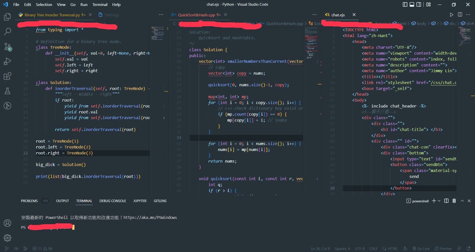Screen dimensions: 475x252
Task: Open the Extensions view
Action: pyautogui.click(x=7, y=76)
